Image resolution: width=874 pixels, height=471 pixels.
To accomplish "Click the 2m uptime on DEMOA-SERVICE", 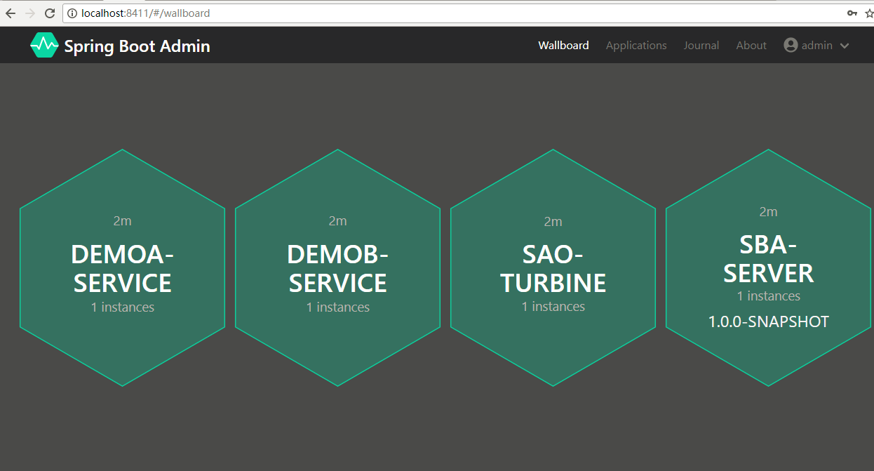I will 122,221.
